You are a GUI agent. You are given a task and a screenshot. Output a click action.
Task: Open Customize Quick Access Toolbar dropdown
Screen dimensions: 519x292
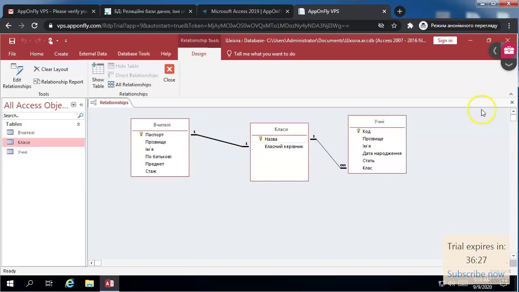66,41
